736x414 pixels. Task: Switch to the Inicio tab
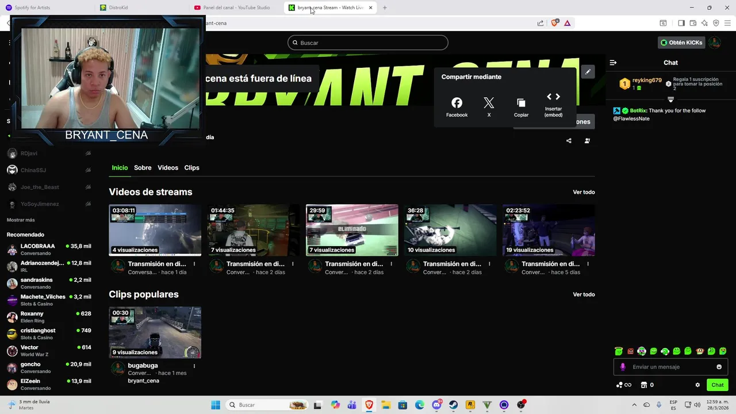click(x=120, y=168)
